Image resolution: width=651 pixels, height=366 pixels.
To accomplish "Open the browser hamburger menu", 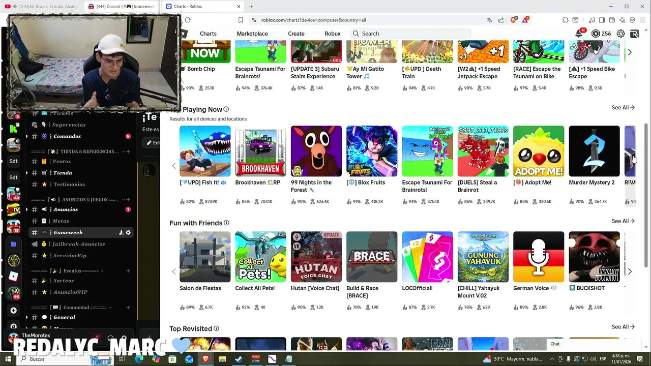I will tap(643, 20).
